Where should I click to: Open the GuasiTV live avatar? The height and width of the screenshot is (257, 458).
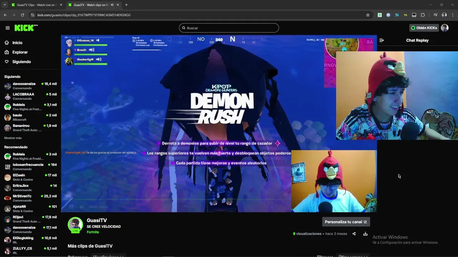pyautogui.click(x=75, y=225)
